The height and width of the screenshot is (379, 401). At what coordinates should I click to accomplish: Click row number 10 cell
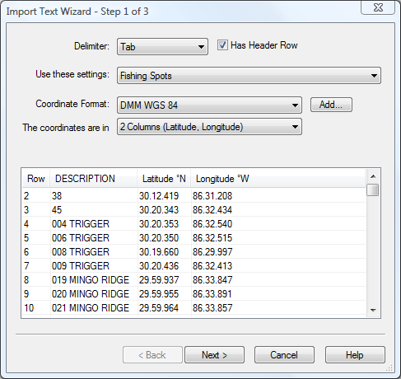[x=29, y=308]
